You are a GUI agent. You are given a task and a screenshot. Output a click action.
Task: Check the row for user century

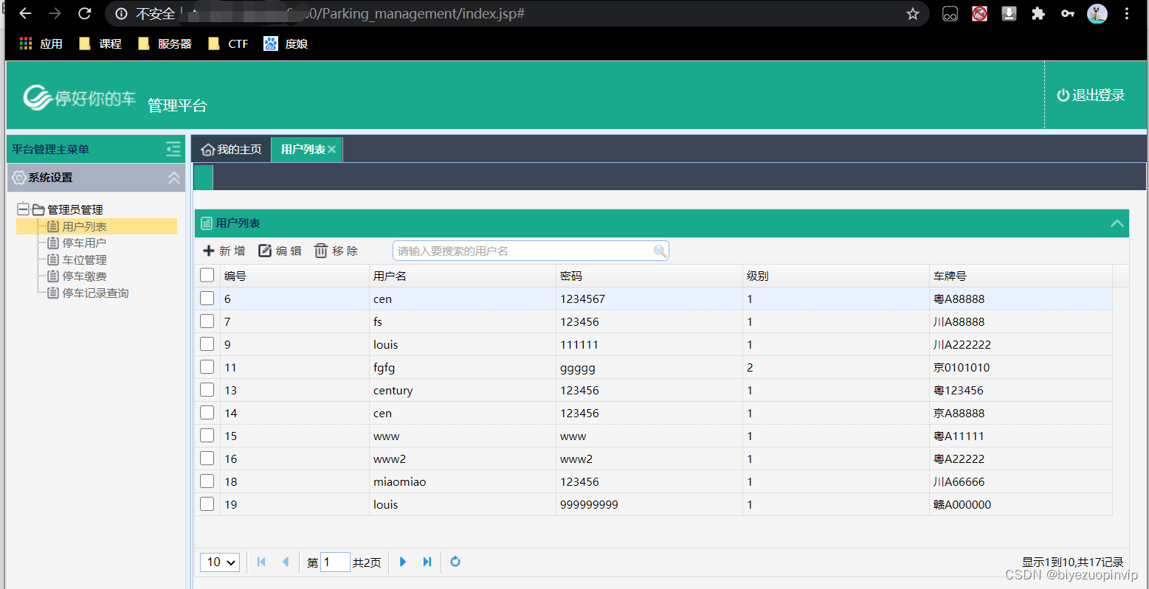point(207,389)
